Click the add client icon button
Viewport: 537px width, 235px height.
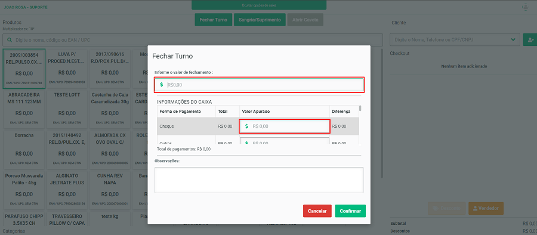(531, 40)
